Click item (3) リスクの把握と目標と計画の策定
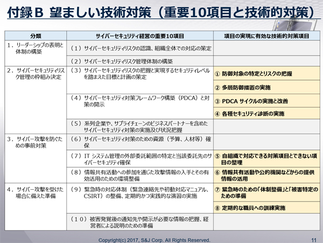Screen dimensions: 323x243 tap(140, 80)
